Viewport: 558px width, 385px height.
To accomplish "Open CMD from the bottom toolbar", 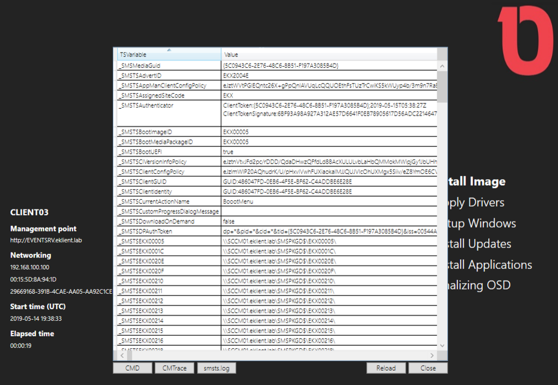I will (132, 367).
